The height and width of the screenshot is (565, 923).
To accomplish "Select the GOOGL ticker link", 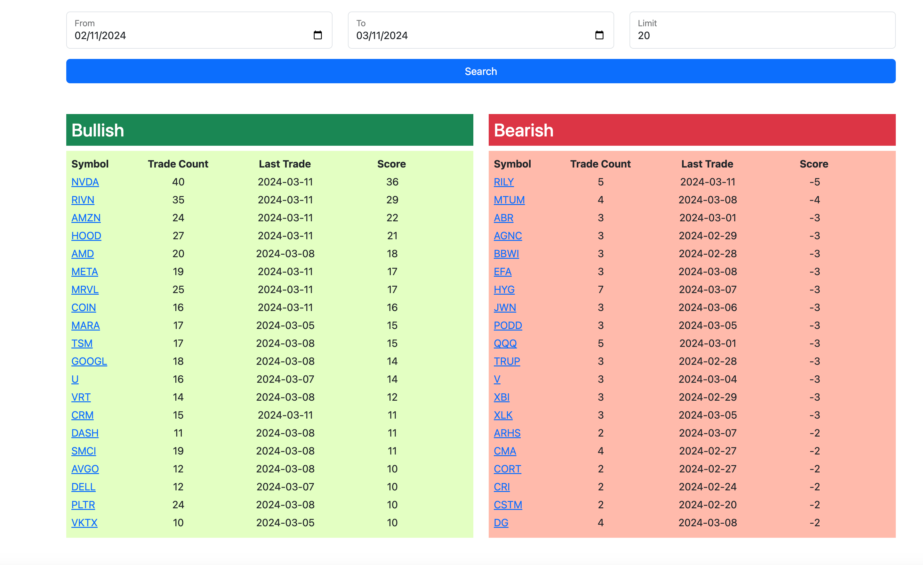I will point(89,361).
